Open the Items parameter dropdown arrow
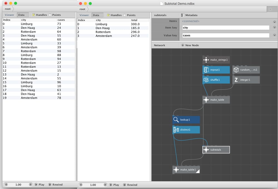 click(274, 22)
